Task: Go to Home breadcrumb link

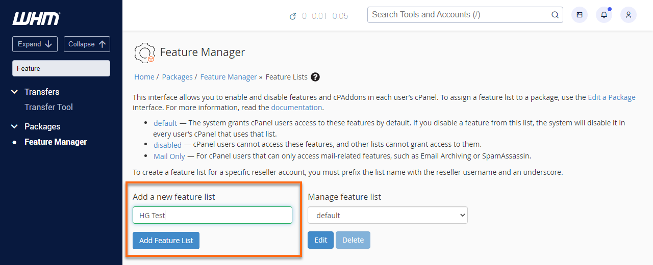Action: point(144,77)
